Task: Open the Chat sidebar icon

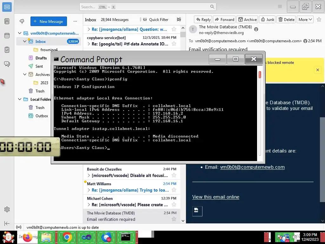Action: 7,64
